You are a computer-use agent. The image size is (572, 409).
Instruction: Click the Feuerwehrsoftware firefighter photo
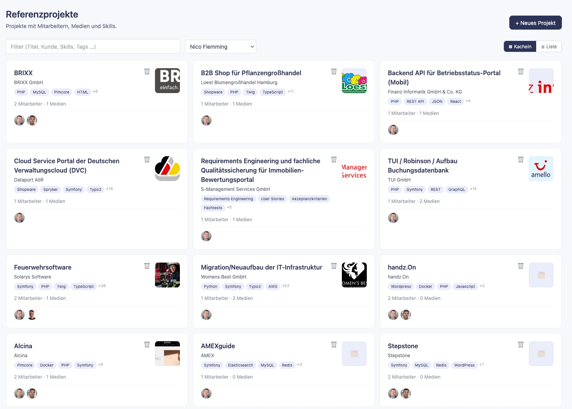coord(167,275)
